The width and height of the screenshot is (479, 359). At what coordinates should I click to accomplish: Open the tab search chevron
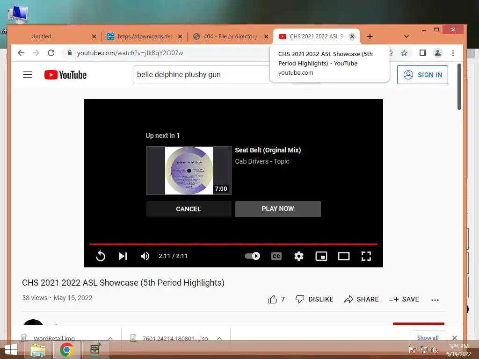tap(406, 36)
